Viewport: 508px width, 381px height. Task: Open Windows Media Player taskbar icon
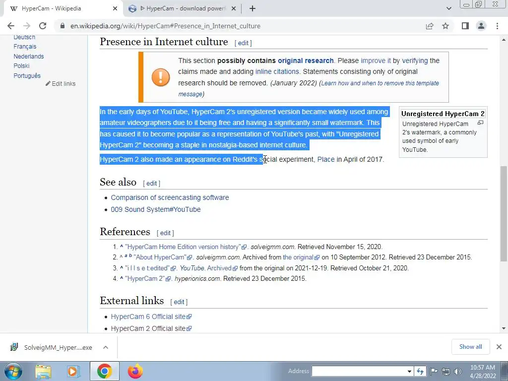(73, 371)
